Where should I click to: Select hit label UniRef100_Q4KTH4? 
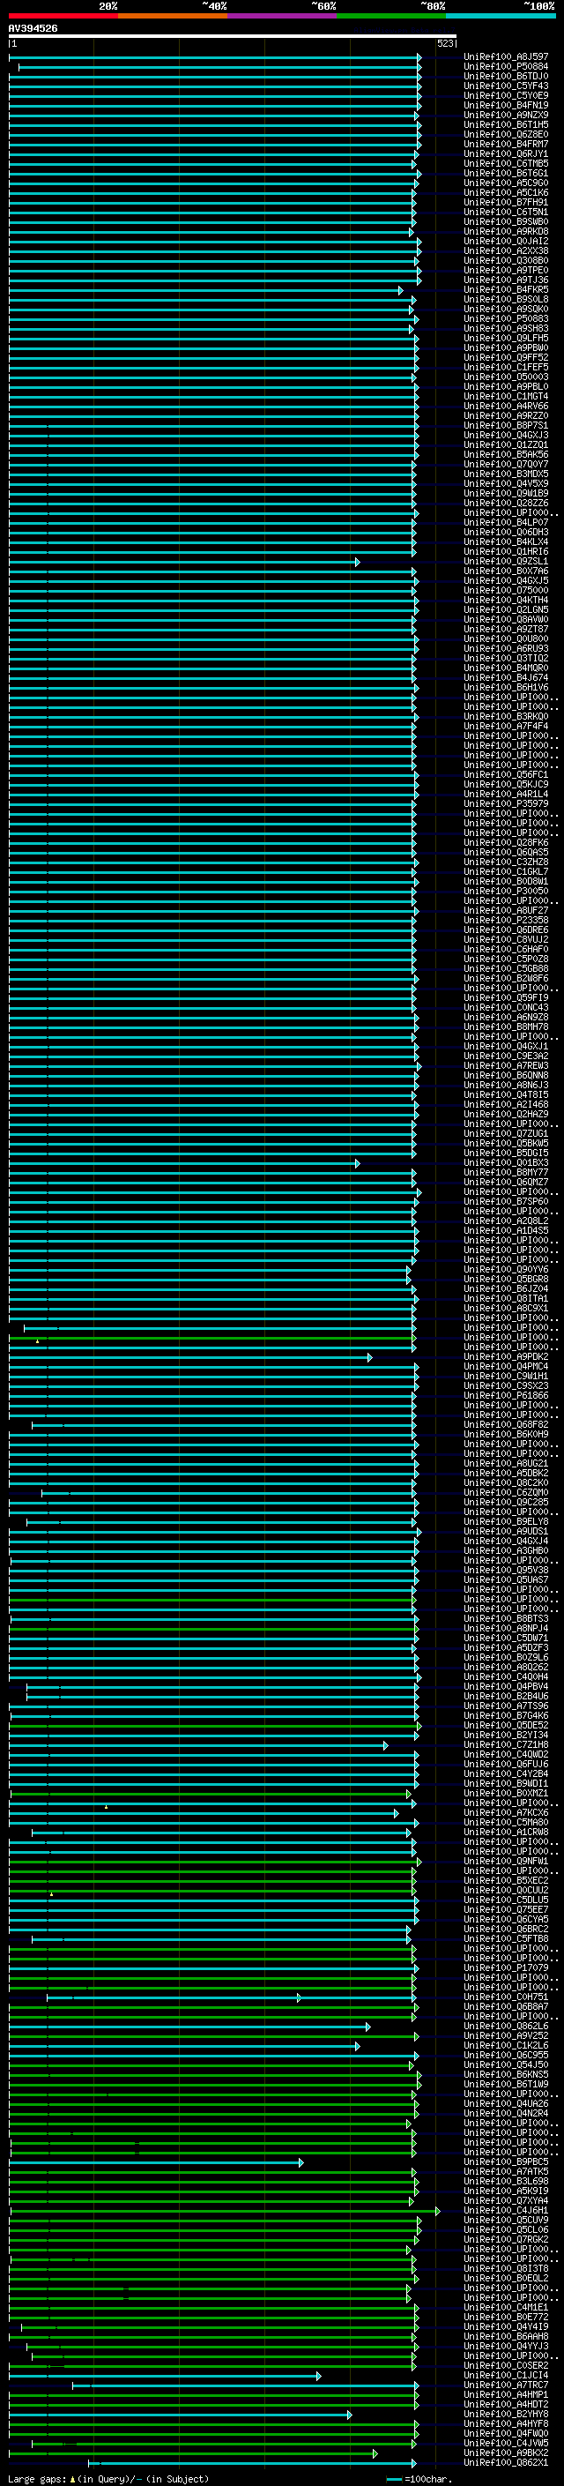tap(506, 601)
